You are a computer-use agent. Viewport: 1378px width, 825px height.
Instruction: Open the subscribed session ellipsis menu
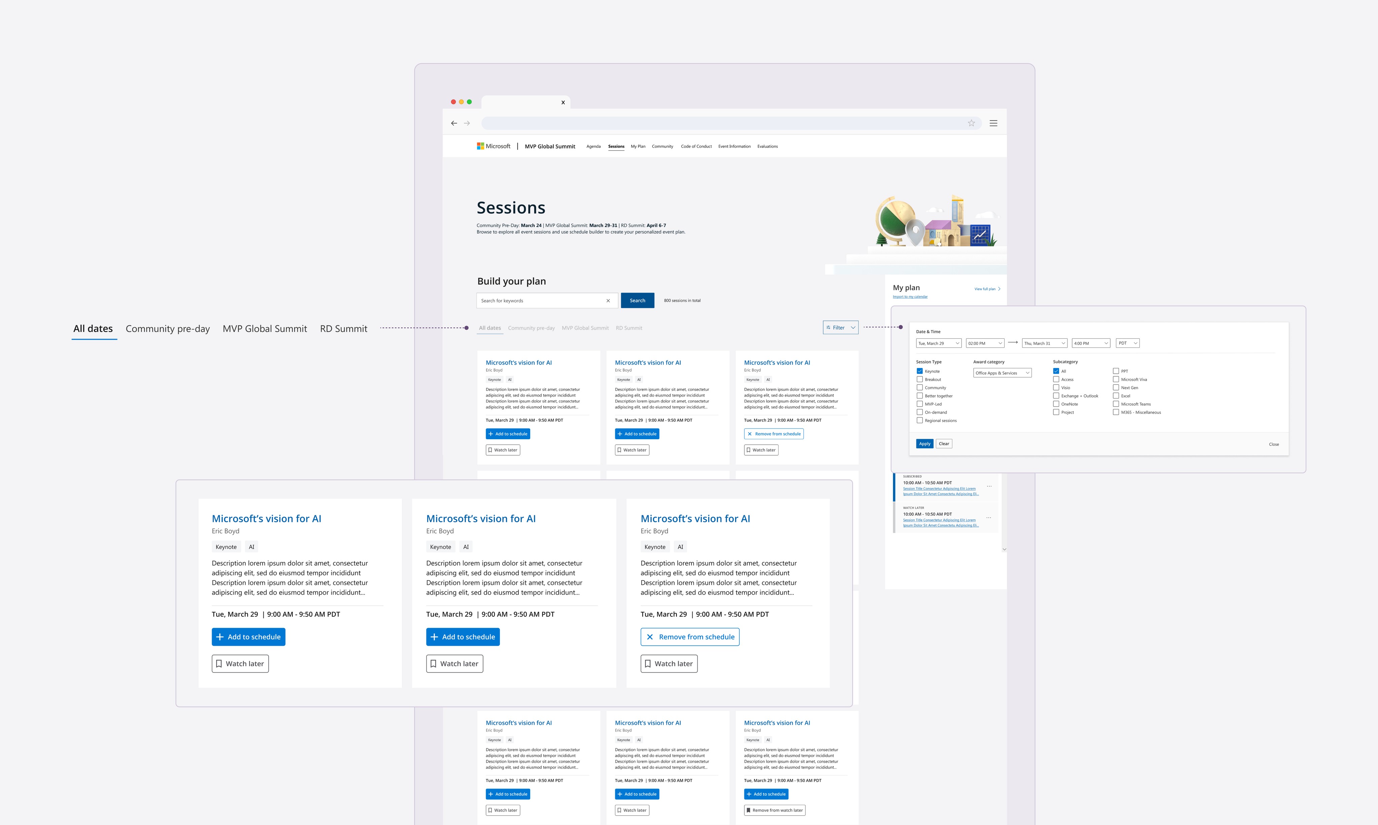(x=989, y=486)
